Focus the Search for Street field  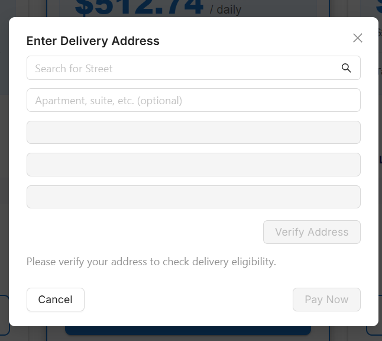[x=183, y=68]
